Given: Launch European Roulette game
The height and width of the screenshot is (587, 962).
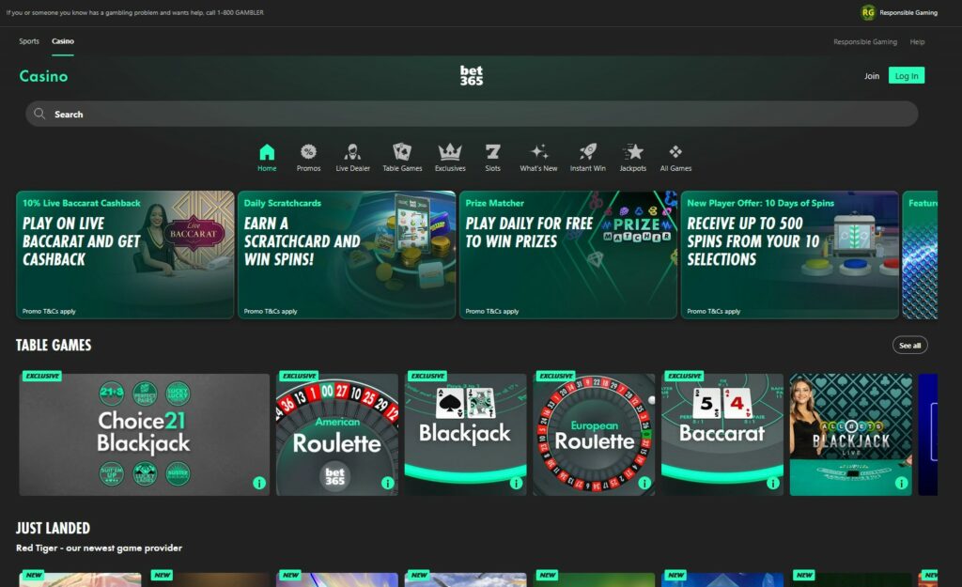Looking at the screenshot, I should 594,434.
